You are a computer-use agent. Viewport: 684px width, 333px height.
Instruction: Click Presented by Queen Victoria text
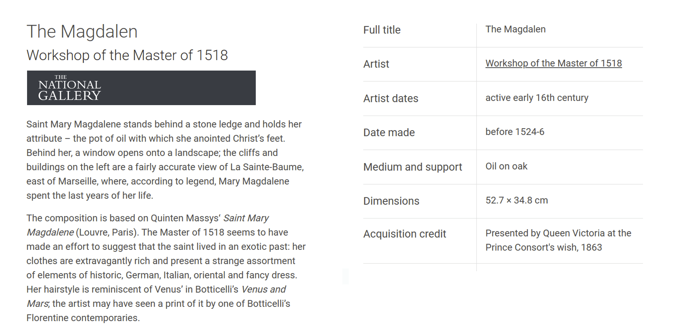[558, 240]
